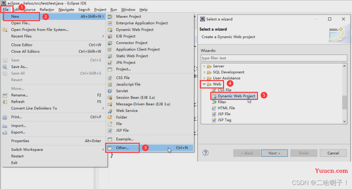
Task: Click the Connector Project icon
Action: point(110,43)
